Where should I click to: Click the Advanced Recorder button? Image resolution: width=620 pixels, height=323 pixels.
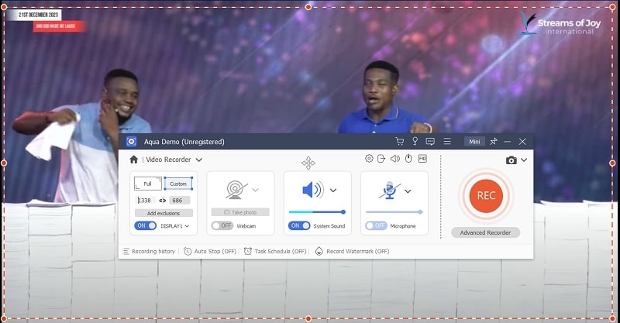point(485,232)
